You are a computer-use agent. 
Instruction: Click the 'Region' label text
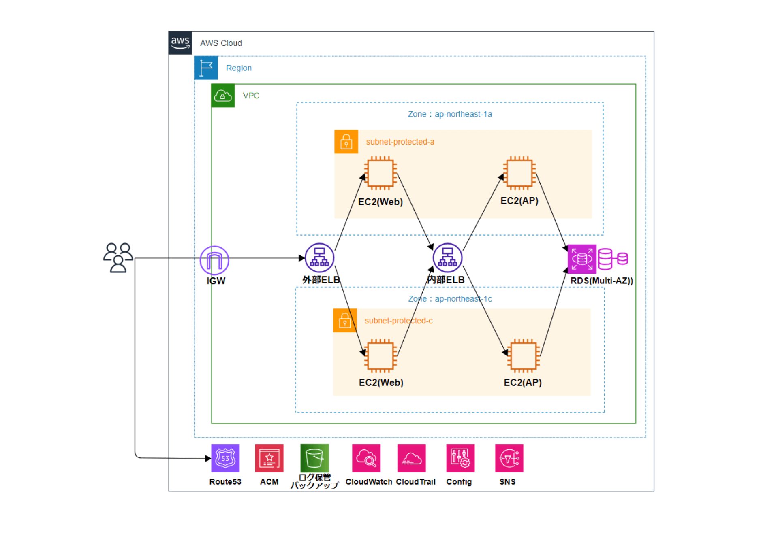[239, 68]
